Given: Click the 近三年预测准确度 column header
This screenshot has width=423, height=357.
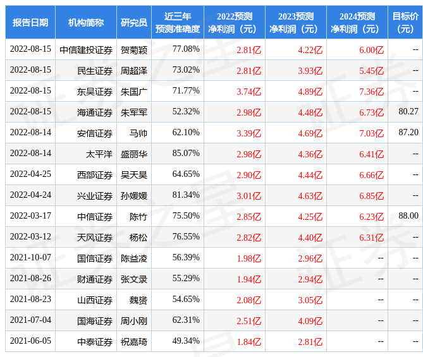Looking at the screenshot, I should (178, 22).
